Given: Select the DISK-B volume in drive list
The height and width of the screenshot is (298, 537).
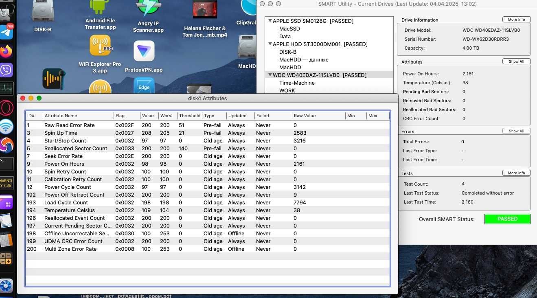Looking at the screenshot, I should point(288,52).
